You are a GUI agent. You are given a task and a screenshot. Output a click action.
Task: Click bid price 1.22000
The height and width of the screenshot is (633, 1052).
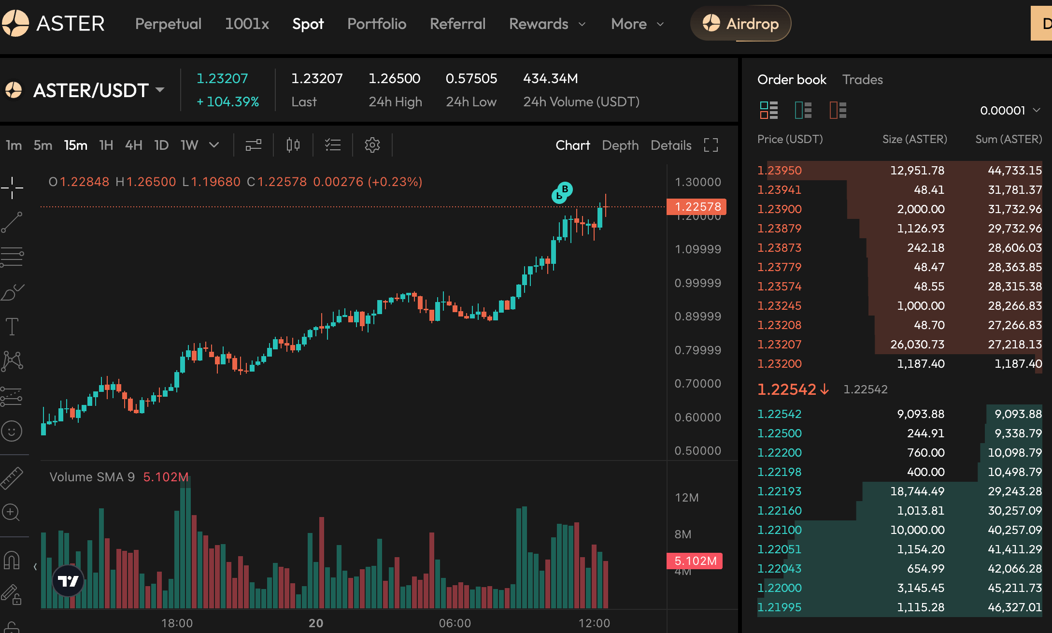780,588
